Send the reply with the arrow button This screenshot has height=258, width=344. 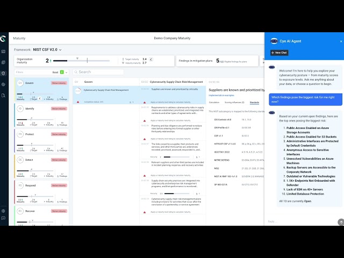[x=341, y=222]
